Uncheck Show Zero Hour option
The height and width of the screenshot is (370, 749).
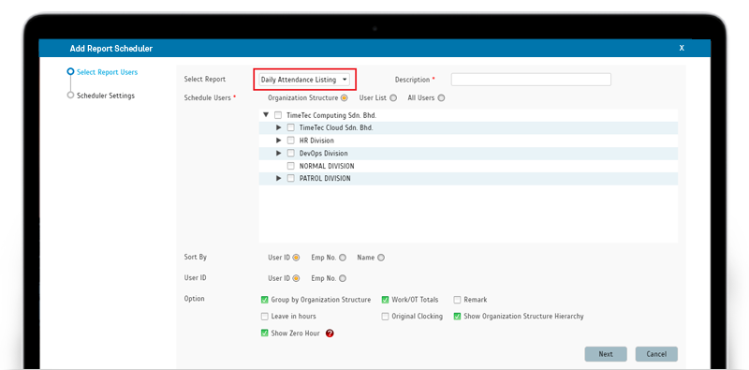pyautogui.click(x=265, y=333)
